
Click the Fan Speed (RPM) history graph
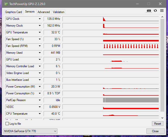(x=111, y=46)
